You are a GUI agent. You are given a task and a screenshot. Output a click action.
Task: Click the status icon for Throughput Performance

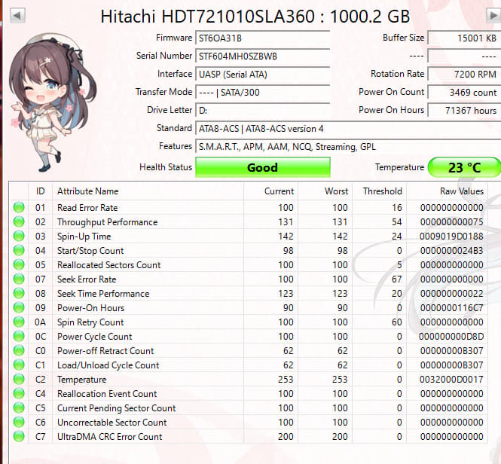click(19, 221)
